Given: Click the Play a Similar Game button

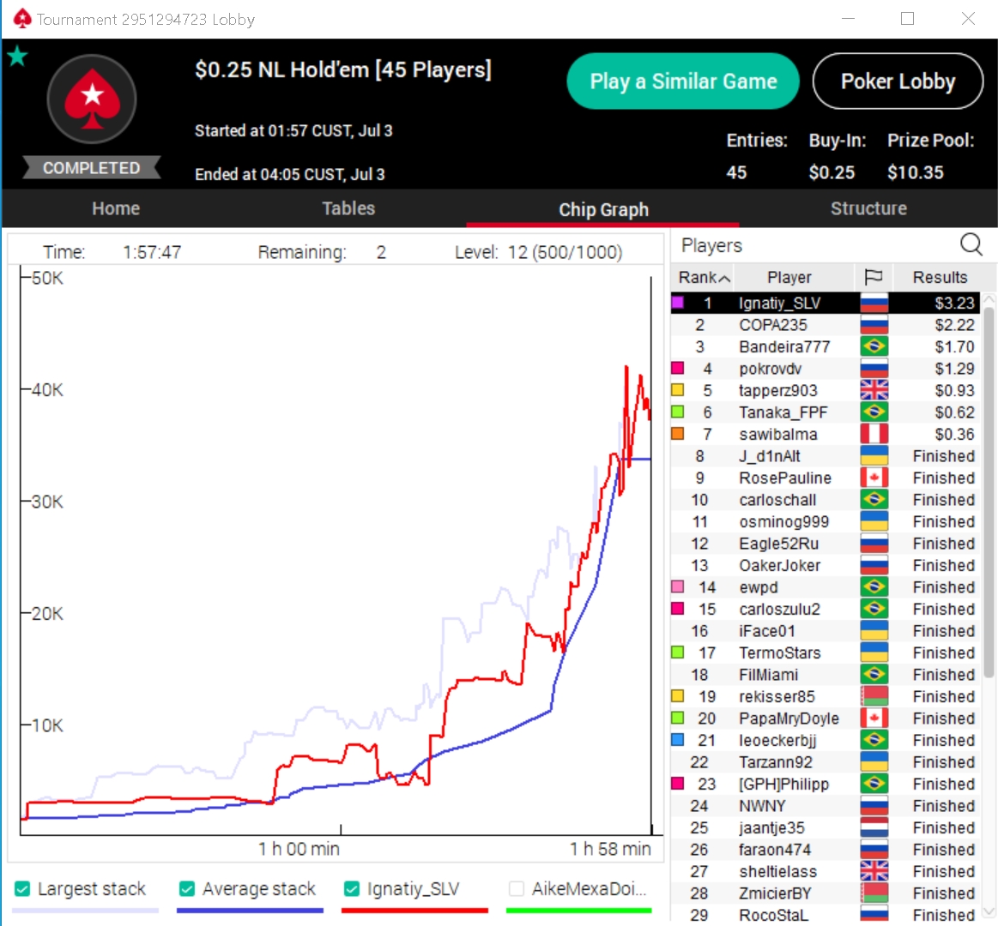Looking at the screenshot, I should pos(683,81).
